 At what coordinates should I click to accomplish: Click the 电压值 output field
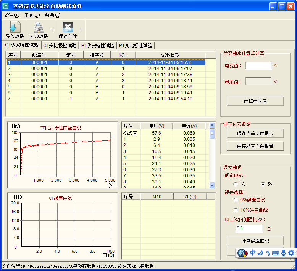click(x=258, y=81)
